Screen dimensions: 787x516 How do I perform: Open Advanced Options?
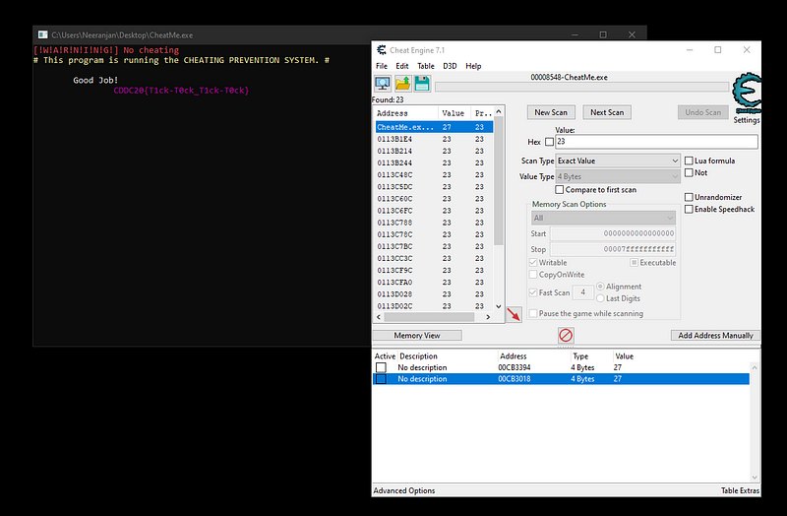pos(404,490)
